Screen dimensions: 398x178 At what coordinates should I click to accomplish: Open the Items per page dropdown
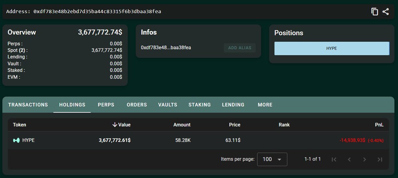pyautogui.click(x=272, y=159)
